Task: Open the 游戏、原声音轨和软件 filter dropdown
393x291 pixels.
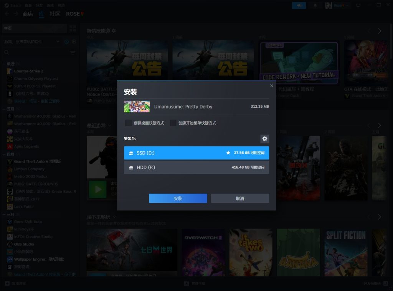Action: [x=31, y=41]
